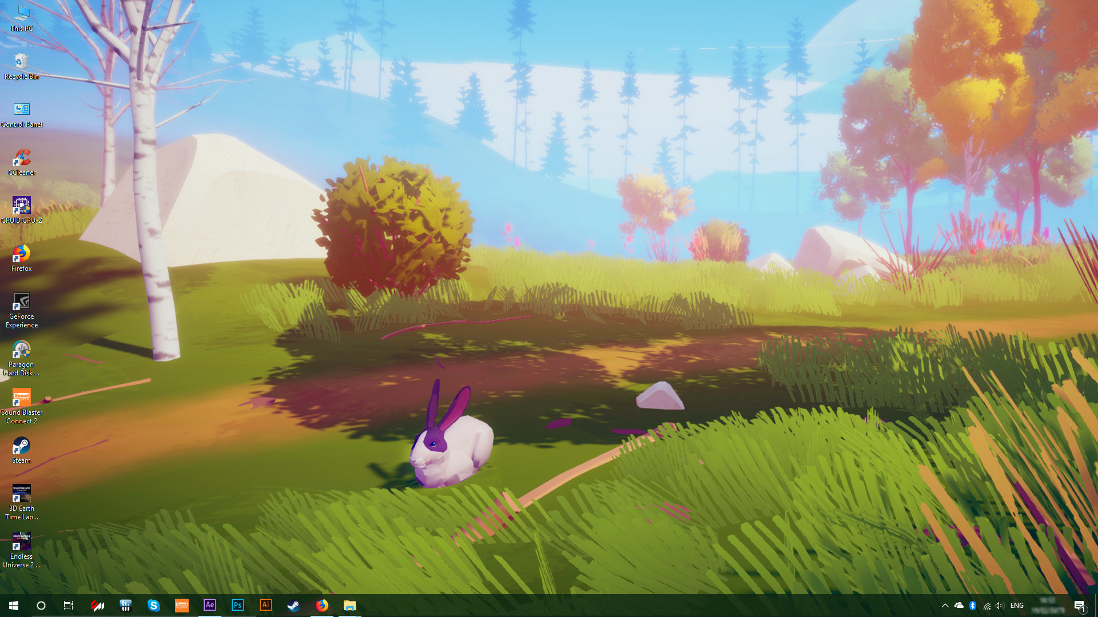This screenshot has width=1098, height=617.
Task: Switch input language via the ENG indicator
Action: tap(1017, 605)
